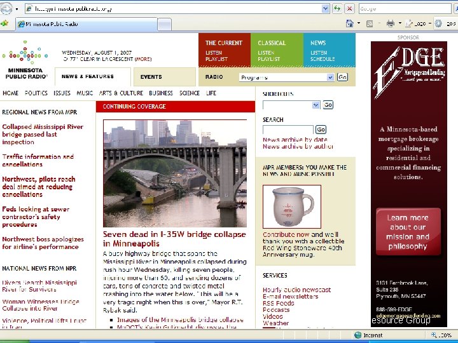Open the LIFE menu item
The height and width of the screenshot is (343, 458).
point(211,93)
